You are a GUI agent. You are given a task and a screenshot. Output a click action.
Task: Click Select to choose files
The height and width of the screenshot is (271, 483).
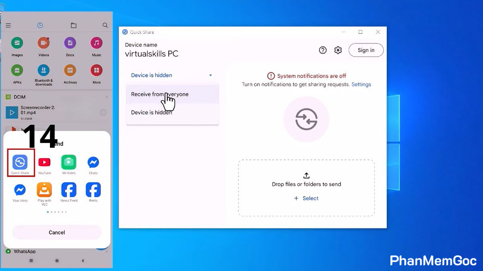[306, 198]
